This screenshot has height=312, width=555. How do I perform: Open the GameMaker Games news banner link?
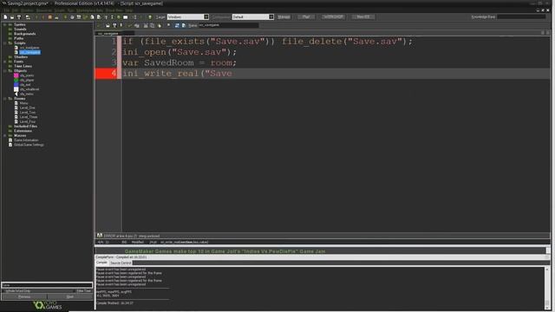tap(225, 251)
